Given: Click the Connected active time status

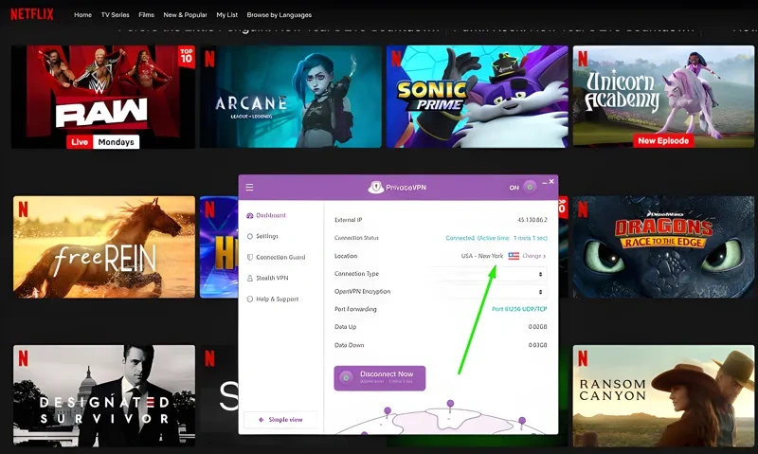Looking at the screenshot, I should click(496, 238).
